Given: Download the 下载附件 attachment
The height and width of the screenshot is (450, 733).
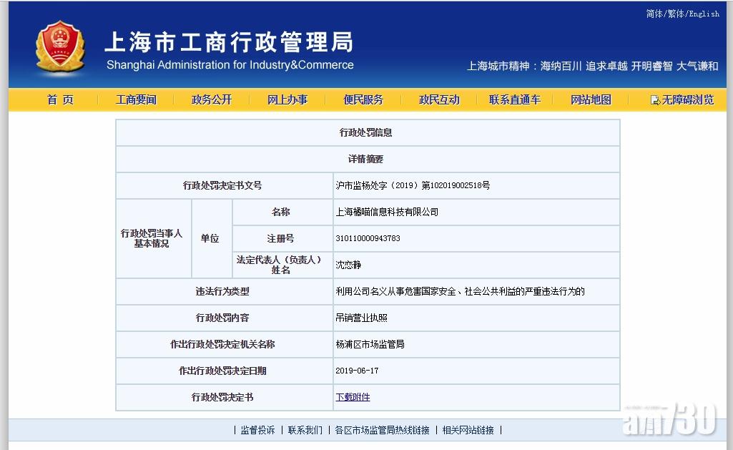Looking at the screenshot, I should point(353,397).
